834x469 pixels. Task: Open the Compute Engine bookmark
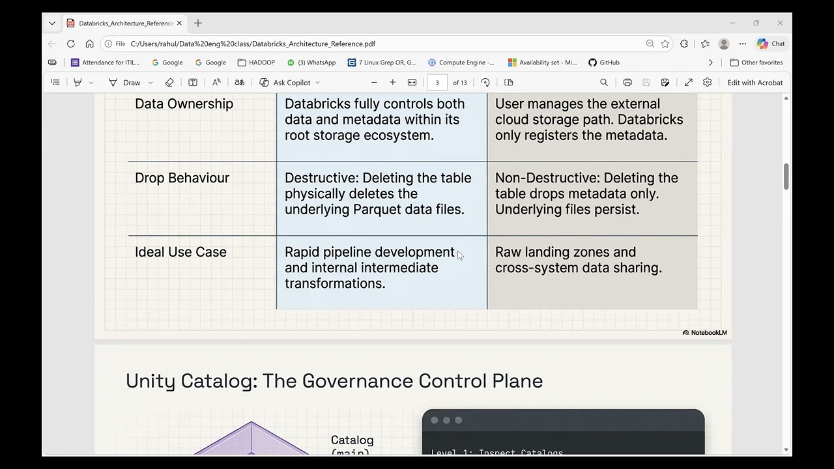461,63
